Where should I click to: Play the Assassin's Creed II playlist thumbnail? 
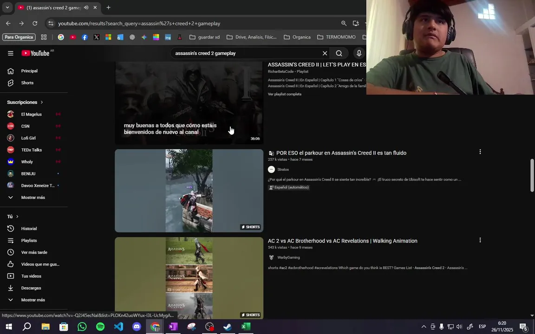[x=189, y=103]
